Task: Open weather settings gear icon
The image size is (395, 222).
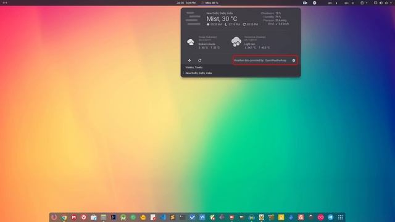Action: pyautogui.click(x=294, y=60)
